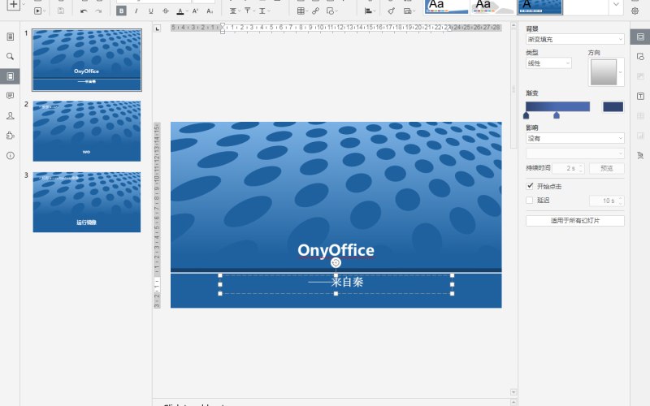Select the second gradient stop marker
Image resolution: width=650 pixels, height=406 pixels.
click(557, 115)
